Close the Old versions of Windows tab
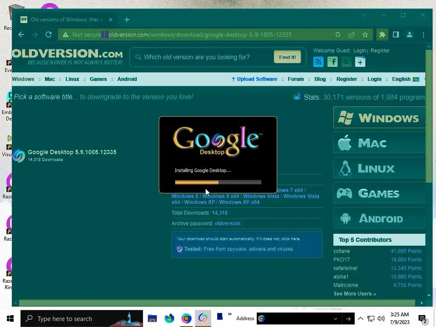Screen dimensions: 436x327 (x=111, y=20)
